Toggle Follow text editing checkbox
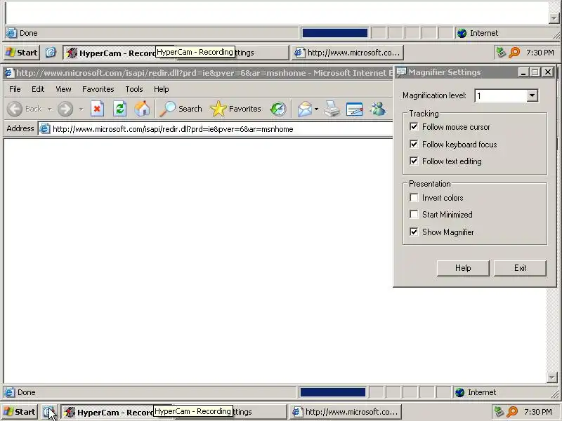Screen dimensions: 562x421 point(414,161)
